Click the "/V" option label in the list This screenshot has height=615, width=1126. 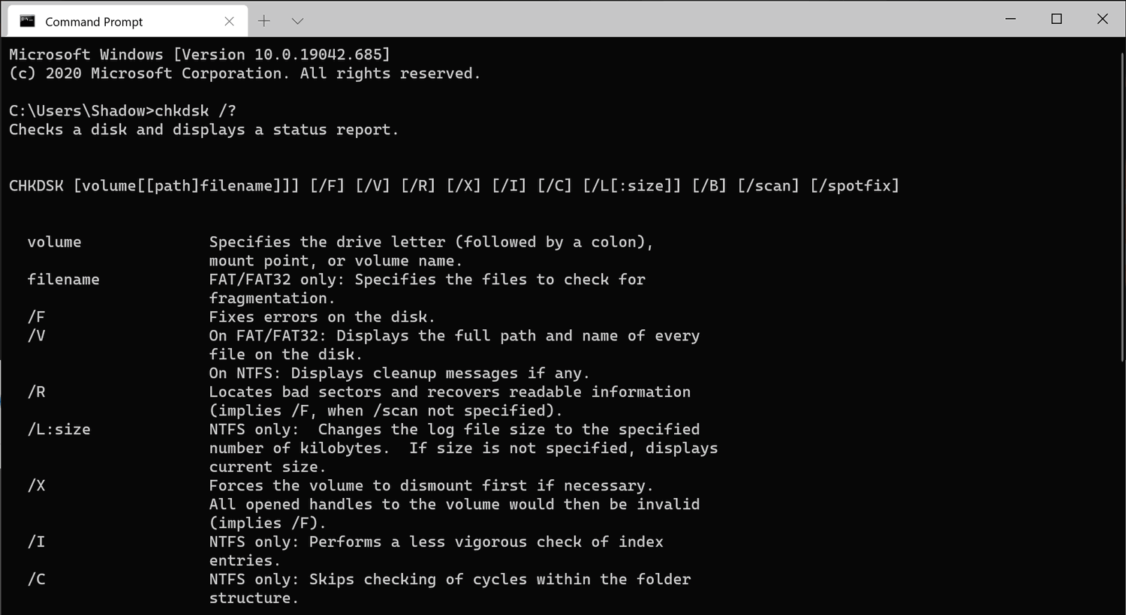[x=36, y=336]
